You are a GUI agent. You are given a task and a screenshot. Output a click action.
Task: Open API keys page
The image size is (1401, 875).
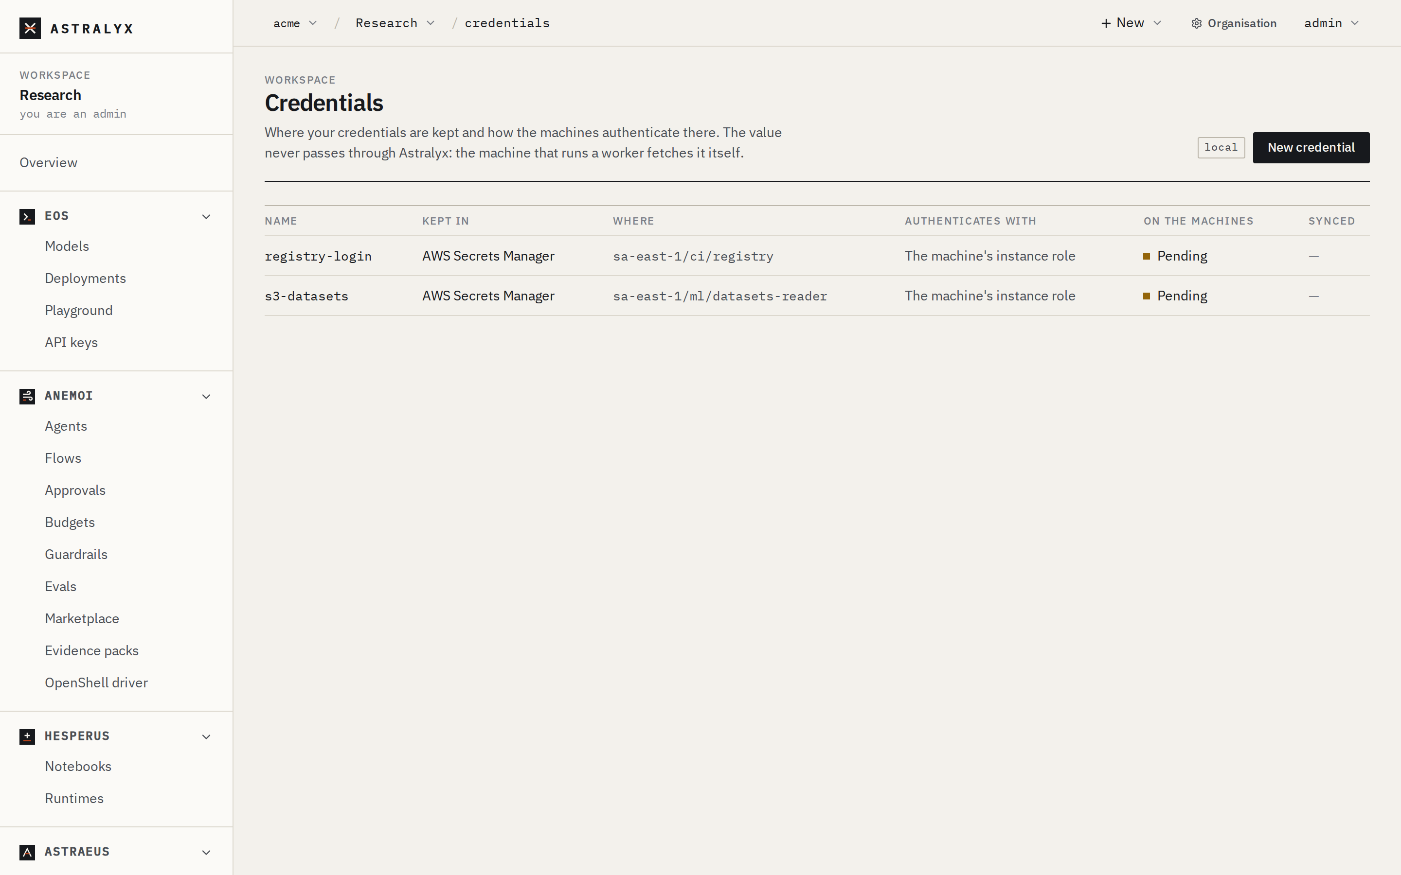71,343
